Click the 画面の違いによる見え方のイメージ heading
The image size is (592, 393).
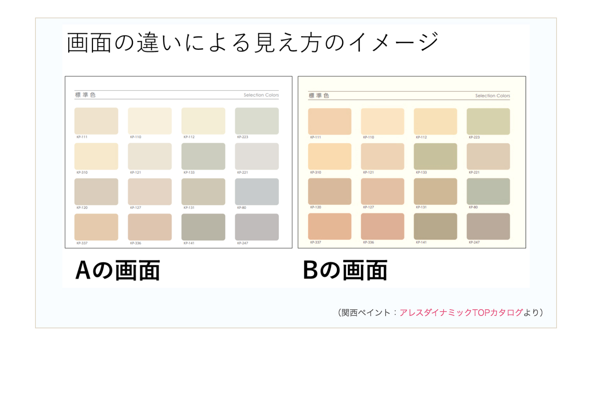coord(252,42)
